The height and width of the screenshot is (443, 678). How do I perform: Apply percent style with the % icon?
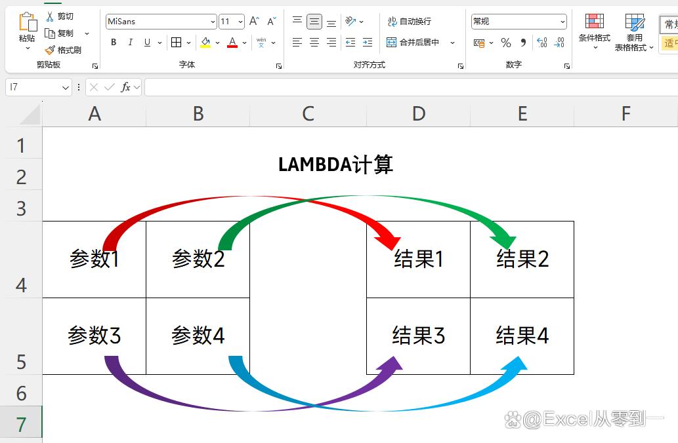tap(506, 43)
